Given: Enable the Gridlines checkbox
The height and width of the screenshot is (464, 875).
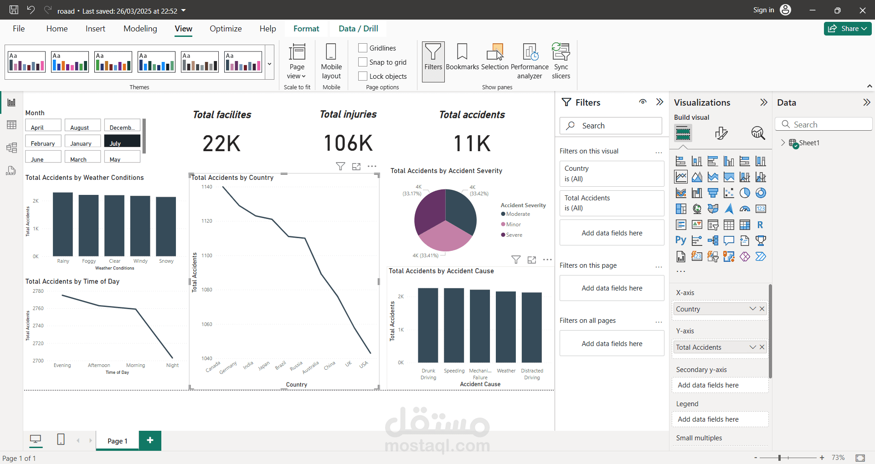Looking at the screenshot, I should 362,48.
